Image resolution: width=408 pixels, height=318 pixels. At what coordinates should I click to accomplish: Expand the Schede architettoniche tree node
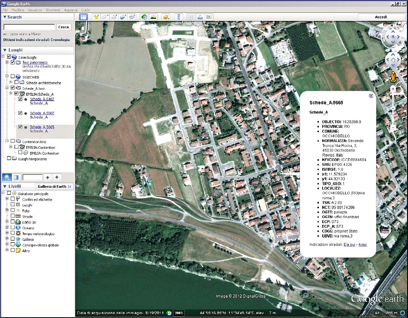click(11, 82)
